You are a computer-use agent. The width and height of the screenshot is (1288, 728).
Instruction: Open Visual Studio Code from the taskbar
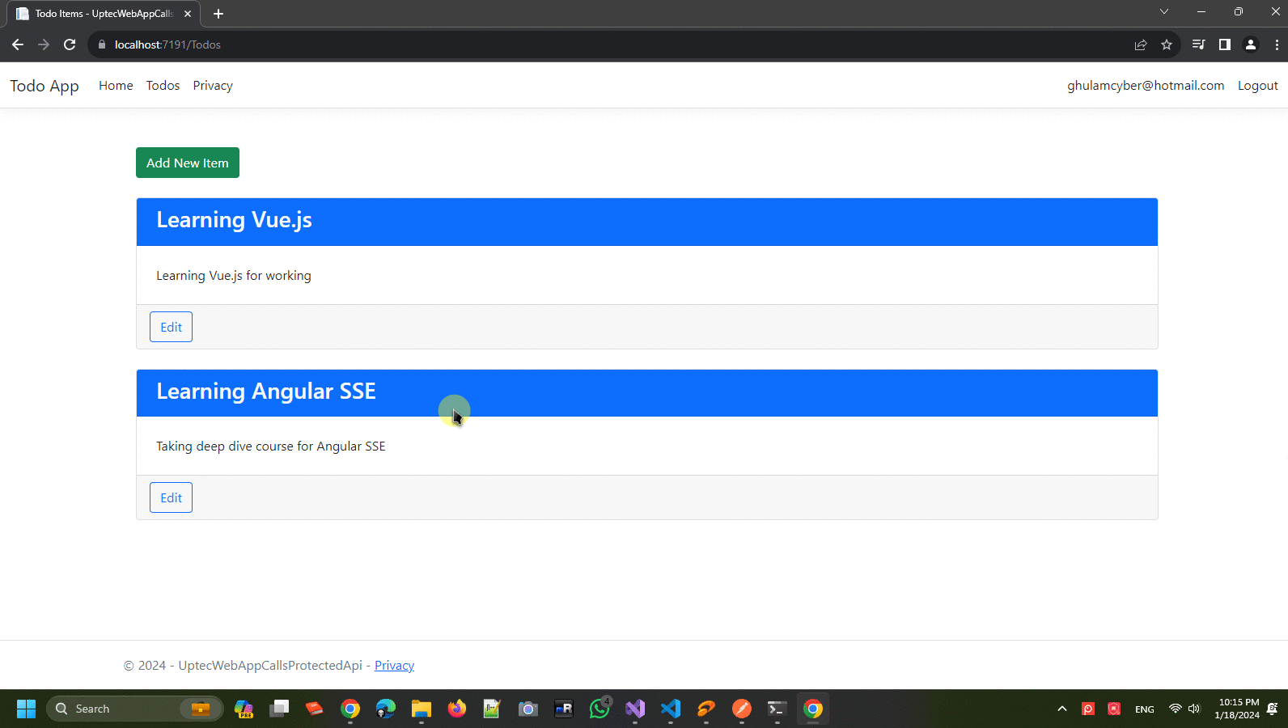tap(671, 709)
